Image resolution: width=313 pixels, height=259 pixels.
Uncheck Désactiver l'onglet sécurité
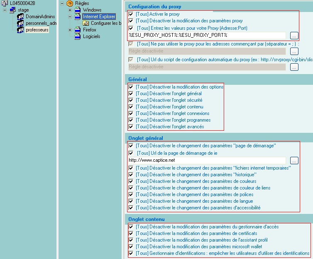pos(131,100)
